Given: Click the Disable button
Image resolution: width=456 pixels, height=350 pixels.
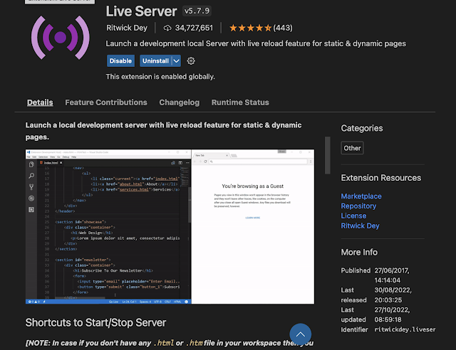Looking at the screenshot, I should 120,61.
